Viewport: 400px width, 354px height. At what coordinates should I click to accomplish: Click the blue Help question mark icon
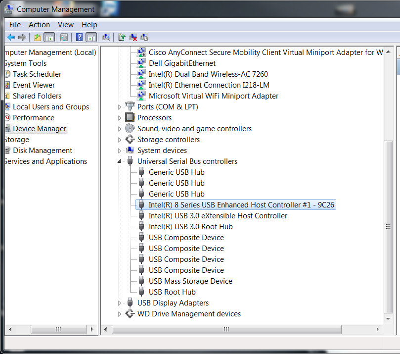pos(79,37)
